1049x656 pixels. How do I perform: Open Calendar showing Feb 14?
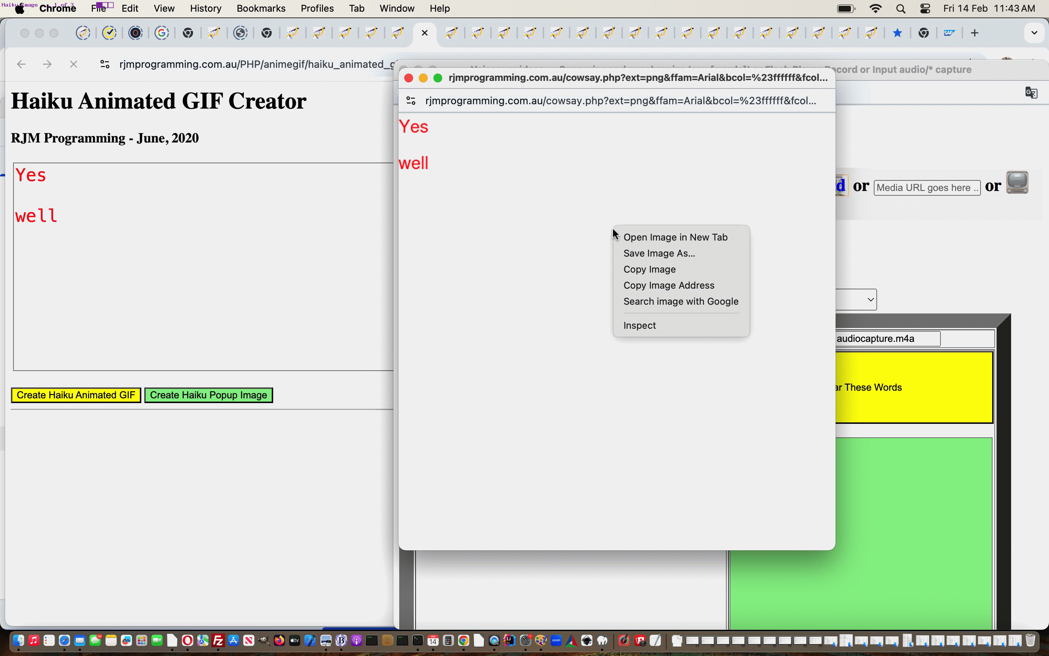click(433, 640)
